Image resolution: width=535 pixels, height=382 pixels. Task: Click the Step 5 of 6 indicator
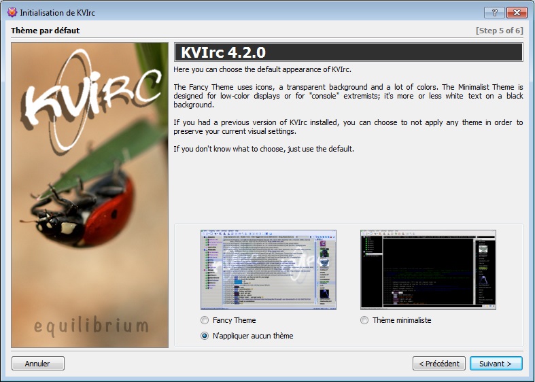(x=498, y=31)
